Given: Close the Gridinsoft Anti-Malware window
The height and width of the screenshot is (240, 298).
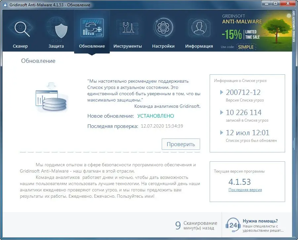Looking at the screenshot, I should click(x=288, y=4).
